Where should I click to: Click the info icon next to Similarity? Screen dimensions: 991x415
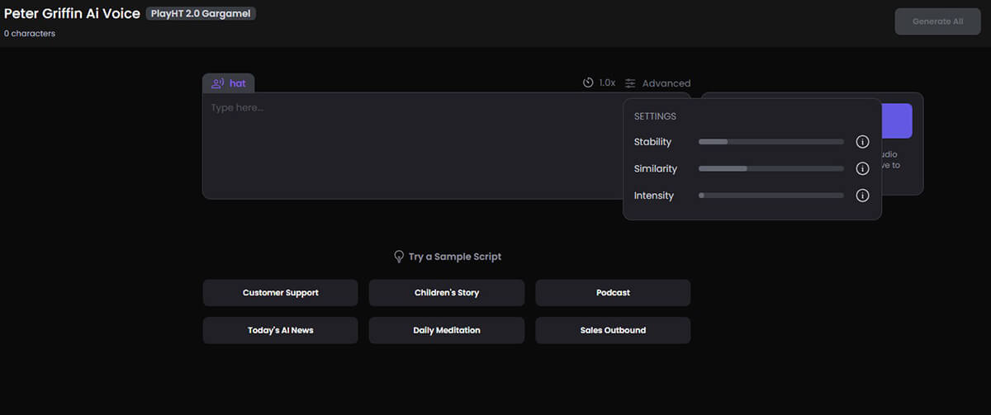pos(862,169)
